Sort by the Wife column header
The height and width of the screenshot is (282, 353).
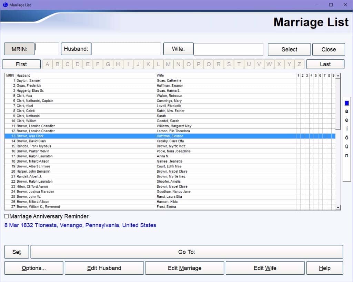226,75
